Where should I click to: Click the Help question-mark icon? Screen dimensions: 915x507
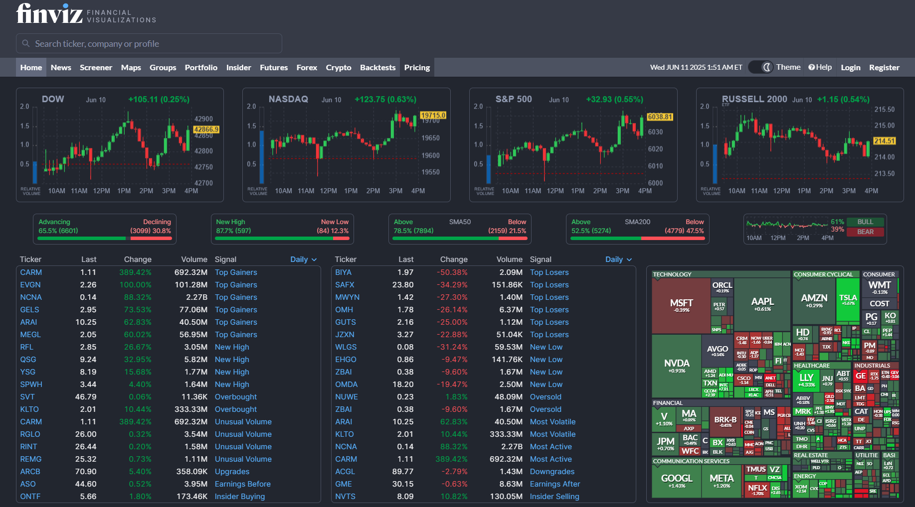point(811,67)
